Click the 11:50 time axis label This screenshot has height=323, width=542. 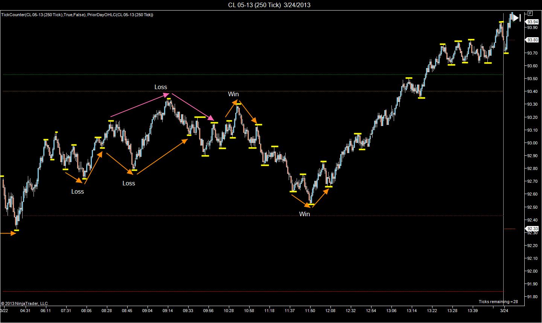click(x=310, y=311)
